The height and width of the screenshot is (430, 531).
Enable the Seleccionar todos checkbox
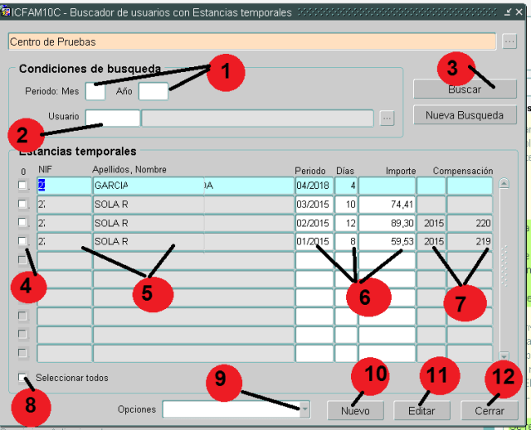pos(22,378)
